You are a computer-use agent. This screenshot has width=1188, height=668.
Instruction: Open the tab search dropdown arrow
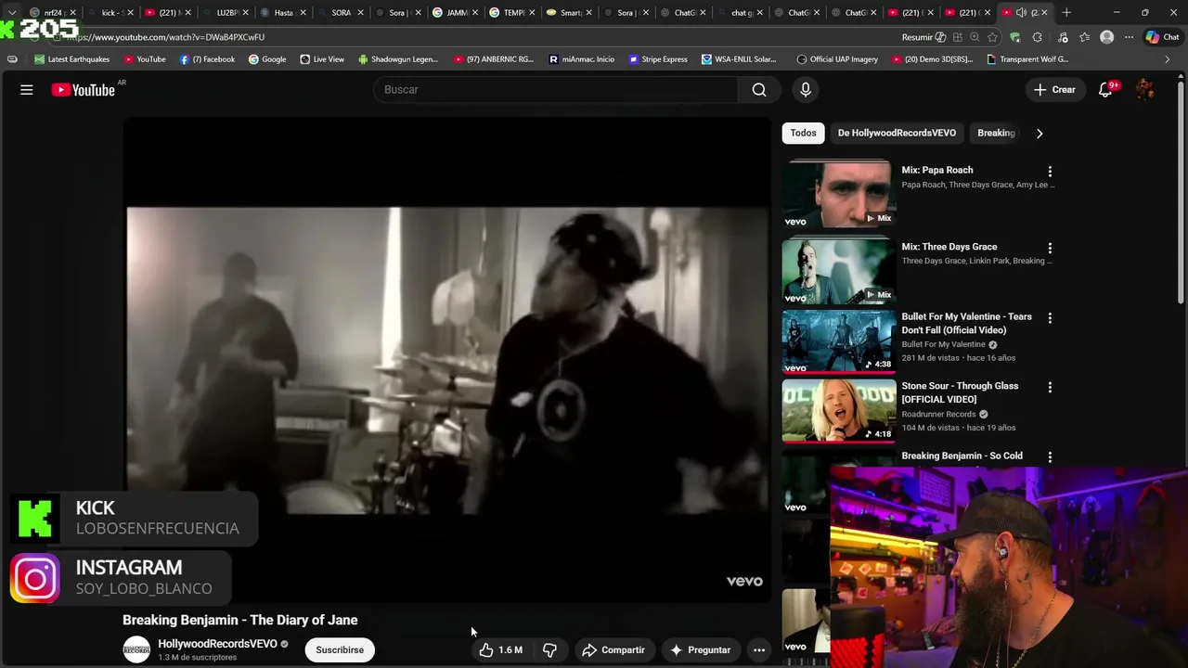(x=11, y=13)
